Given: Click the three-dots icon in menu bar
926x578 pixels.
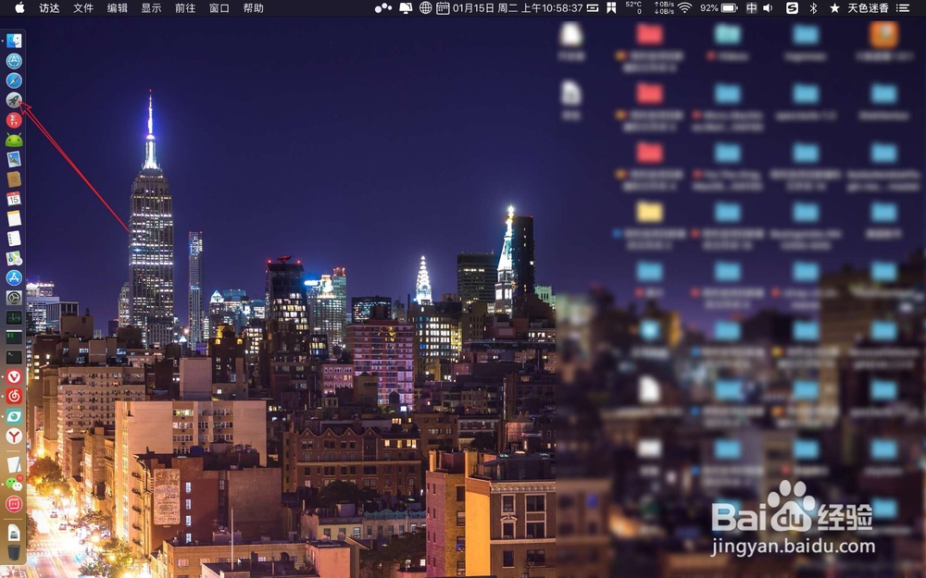Looking at the screenshot, I should coord(383,7).
